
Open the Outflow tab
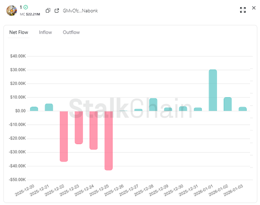(x=71, y=33)
